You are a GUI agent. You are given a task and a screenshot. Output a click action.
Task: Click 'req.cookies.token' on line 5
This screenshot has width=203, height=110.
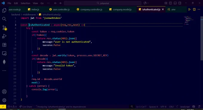62,31
